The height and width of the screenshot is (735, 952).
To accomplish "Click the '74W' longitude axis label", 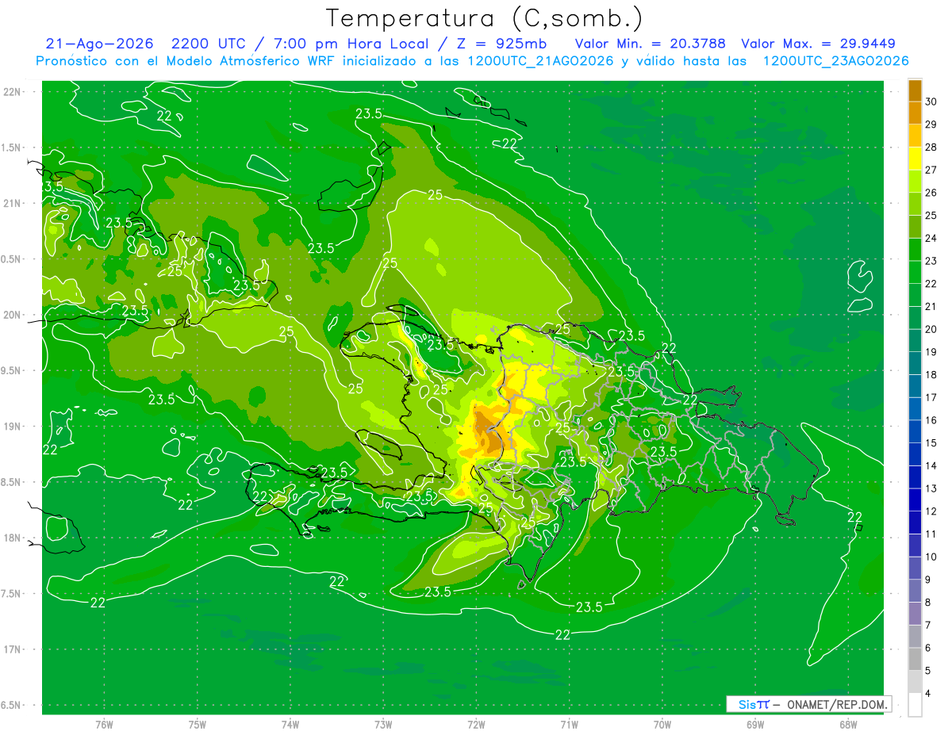I will (x=290, y=725).
